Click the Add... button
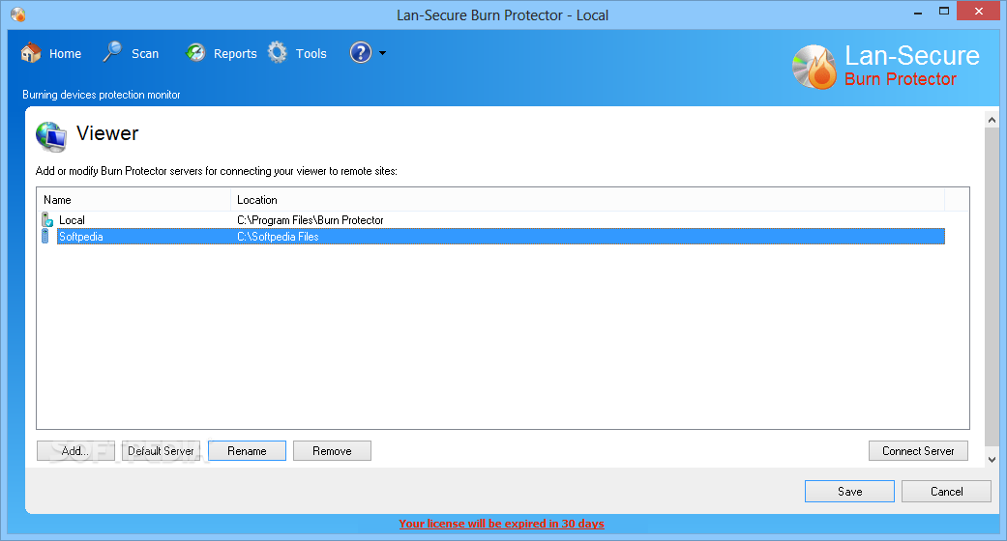Image resolution: width=1007 pixels, height=541 pixels. click(x=75, y=450)
